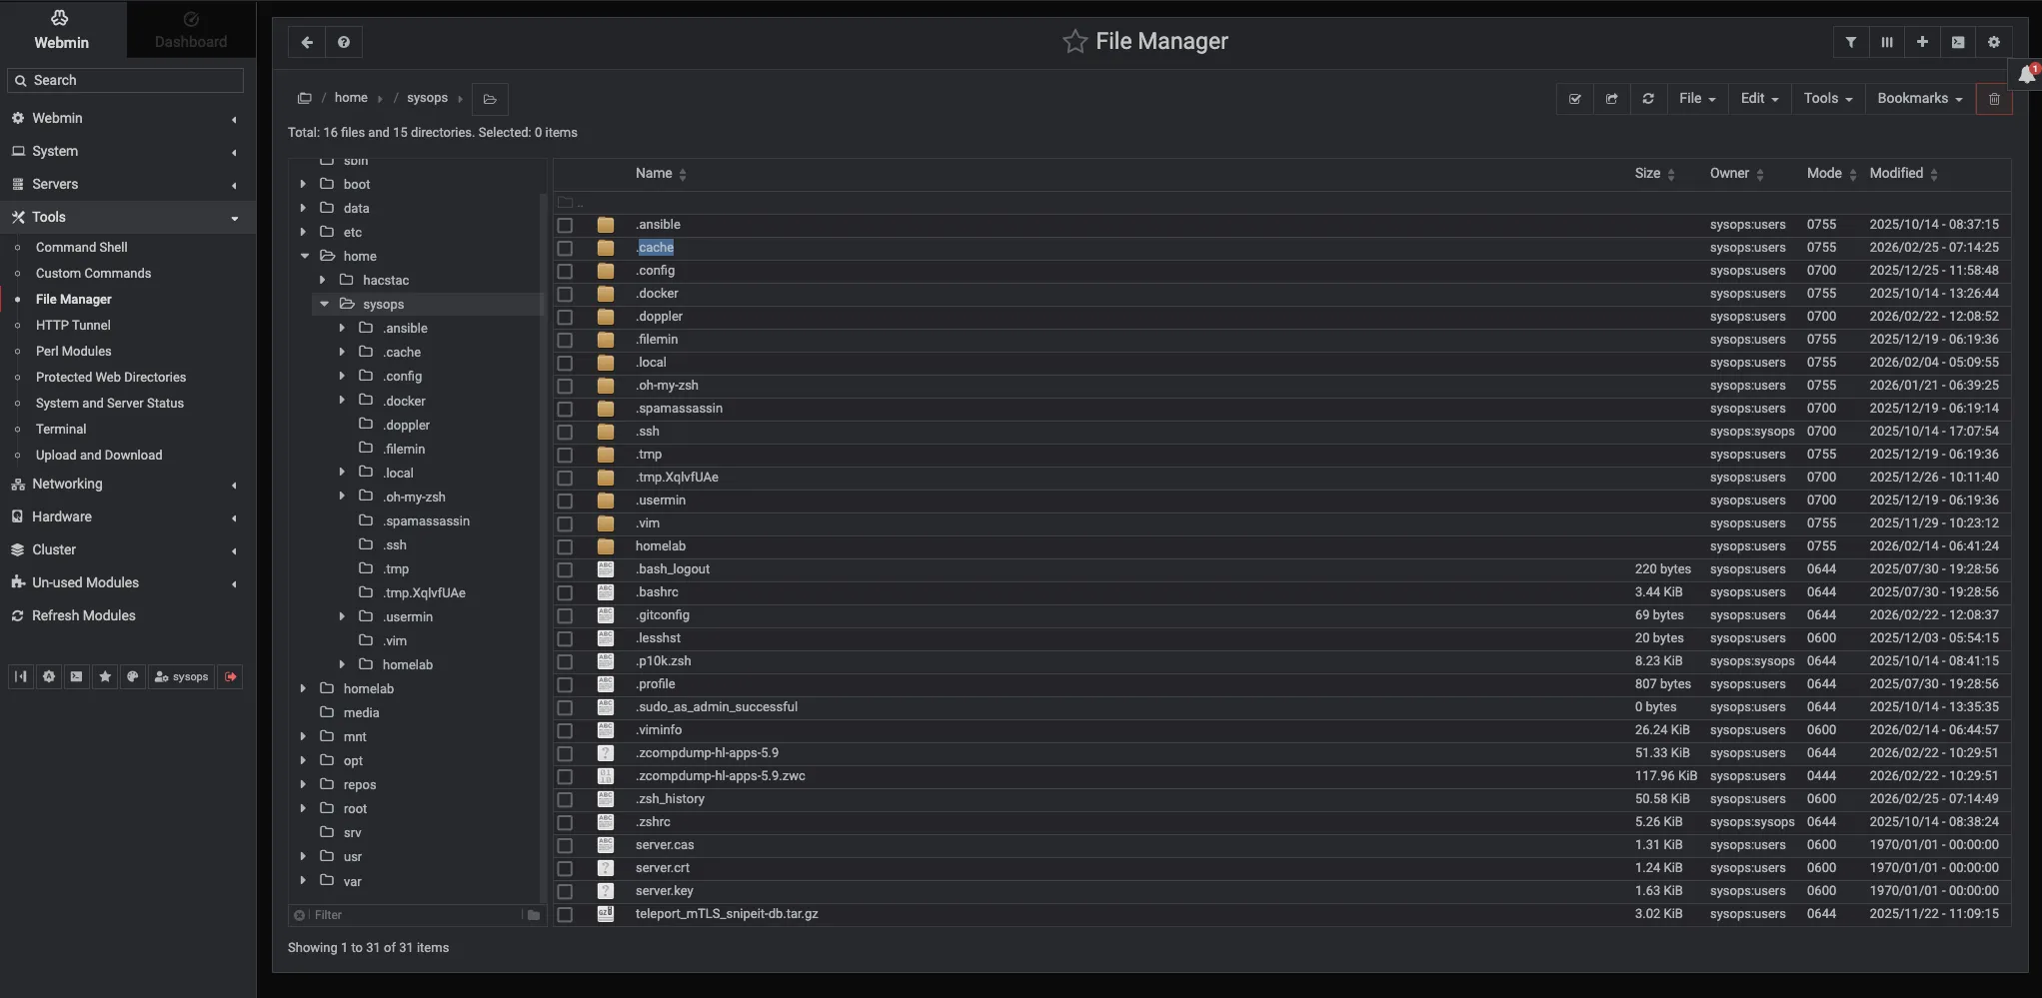Refresh the file listing
2042x998 pixels.
(x=1648, y=99)
